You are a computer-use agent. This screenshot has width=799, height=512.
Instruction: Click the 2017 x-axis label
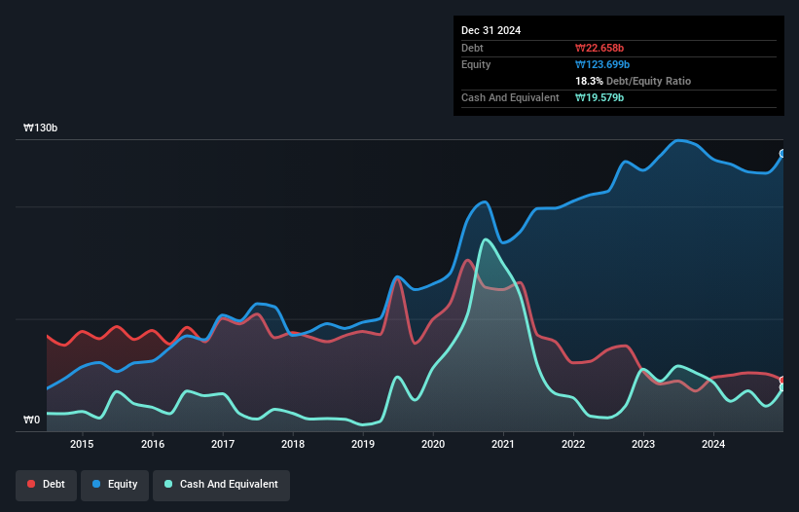(x=223, y=444)
